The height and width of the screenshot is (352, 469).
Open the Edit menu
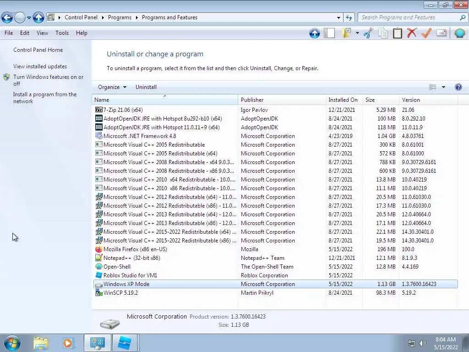pos(25,33)
